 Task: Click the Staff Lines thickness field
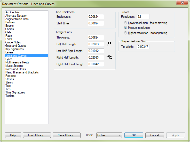coord(96,23)
